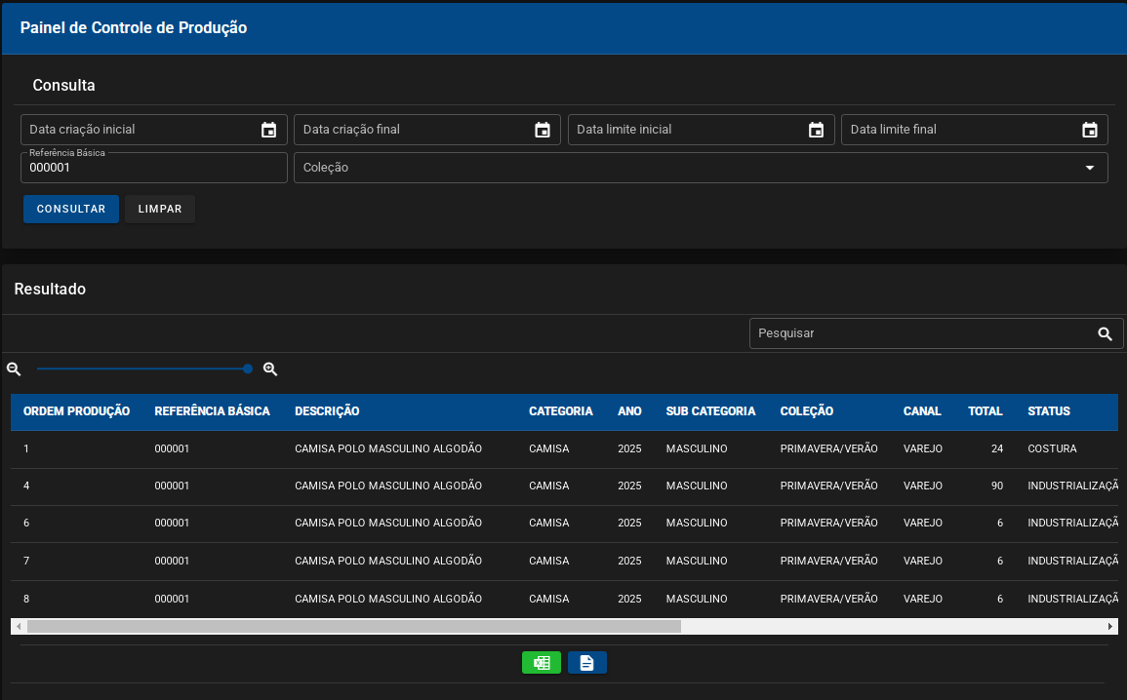1127x700 pixels.
Task: Click the horizontal scrollbar right arrow
Action: 1109,627
